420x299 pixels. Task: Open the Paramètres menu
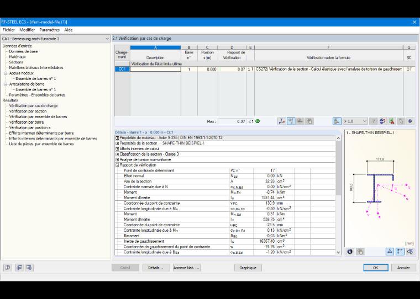click(x=49, y=30)
